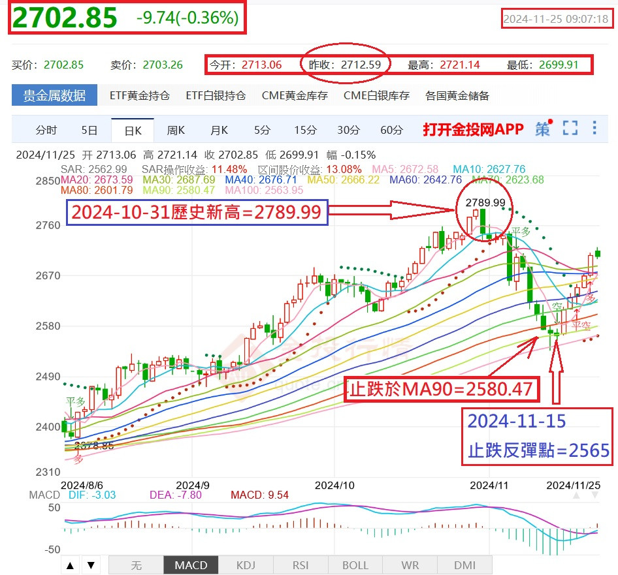The image size is (618, 575).
Task: Click the SAR: 2562.99 readout
Action: click(x=94, y=169)
